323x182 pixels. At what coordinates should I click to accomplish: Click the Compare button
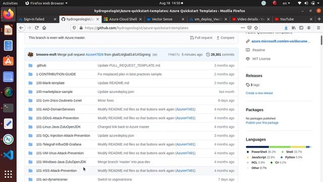click(226, 38)
